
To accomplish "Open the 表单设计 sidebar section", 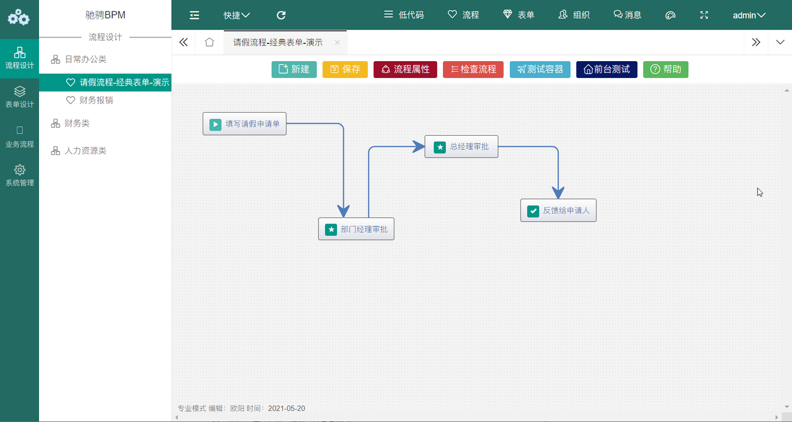I will pyautogui.click(x=19, y=97).
